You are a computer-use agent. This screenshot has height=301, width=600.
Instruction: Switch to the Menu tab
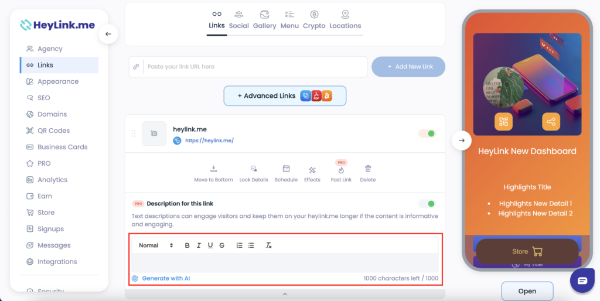pos(289,20)
